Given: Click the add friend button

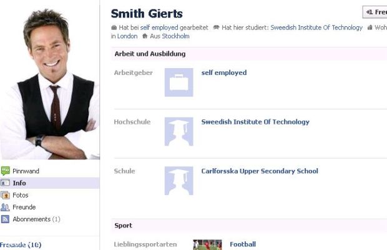Looking at the screenshot, I should 375,12.
